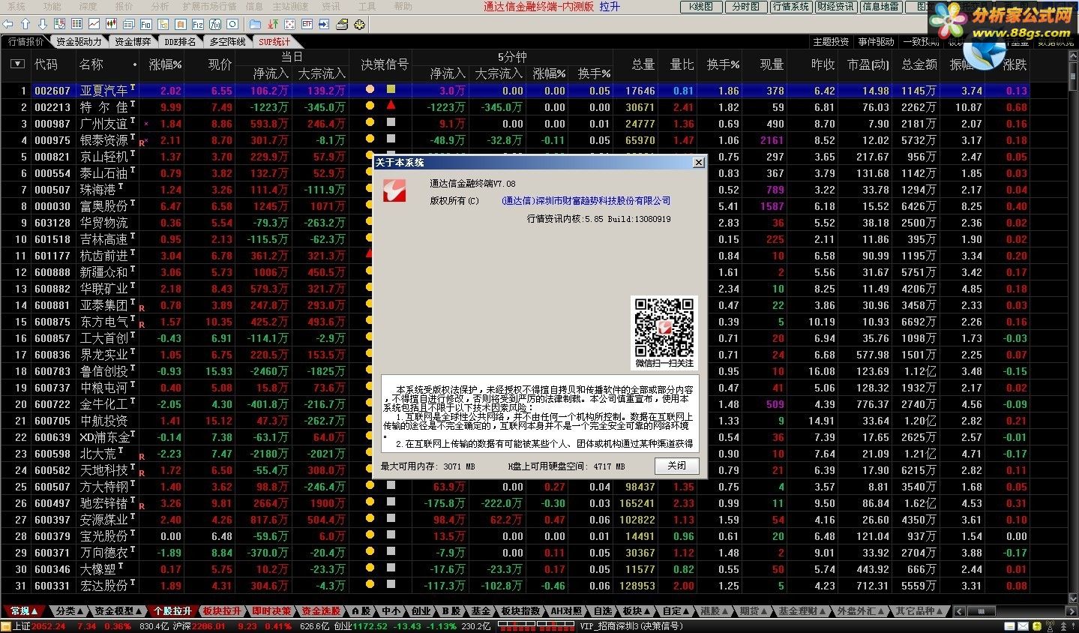Click the 主题投资 button
The width and height of the screenshot is (1079, 633).
coord(831,42)
